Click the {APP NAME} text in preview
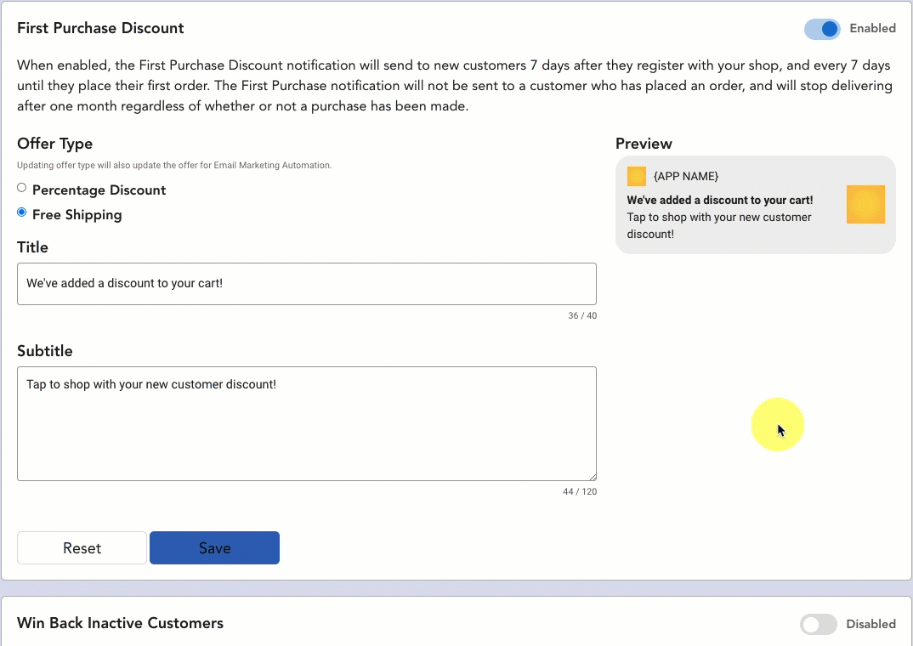913x646 pixels. (x=685, y=176)
